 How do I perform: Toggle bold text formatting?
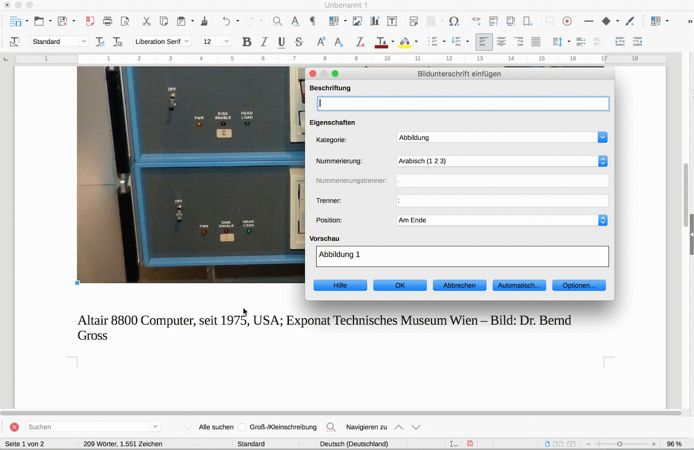[x=247, y=42]
